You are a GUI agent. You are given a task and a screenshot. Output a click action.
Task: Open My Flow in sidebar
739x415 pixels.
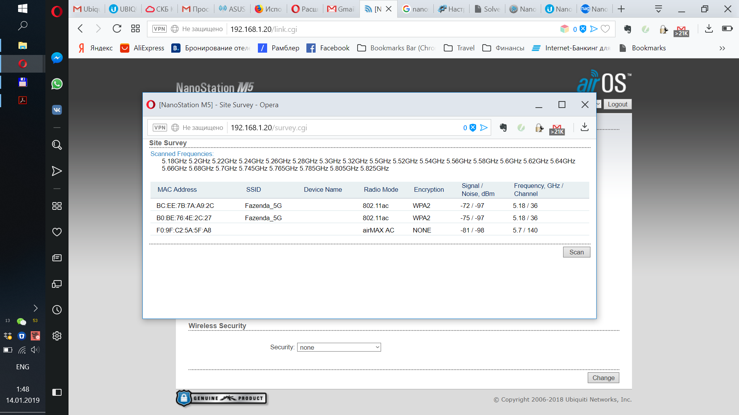coord(57,171)
